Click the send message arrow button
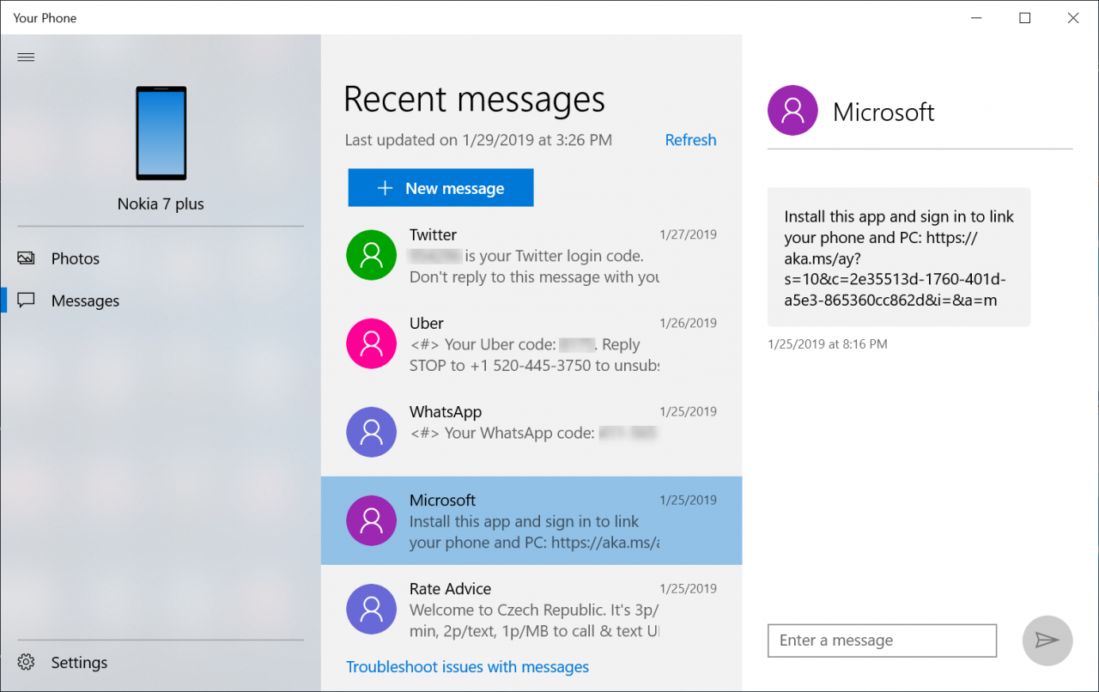 (1047, 640)
